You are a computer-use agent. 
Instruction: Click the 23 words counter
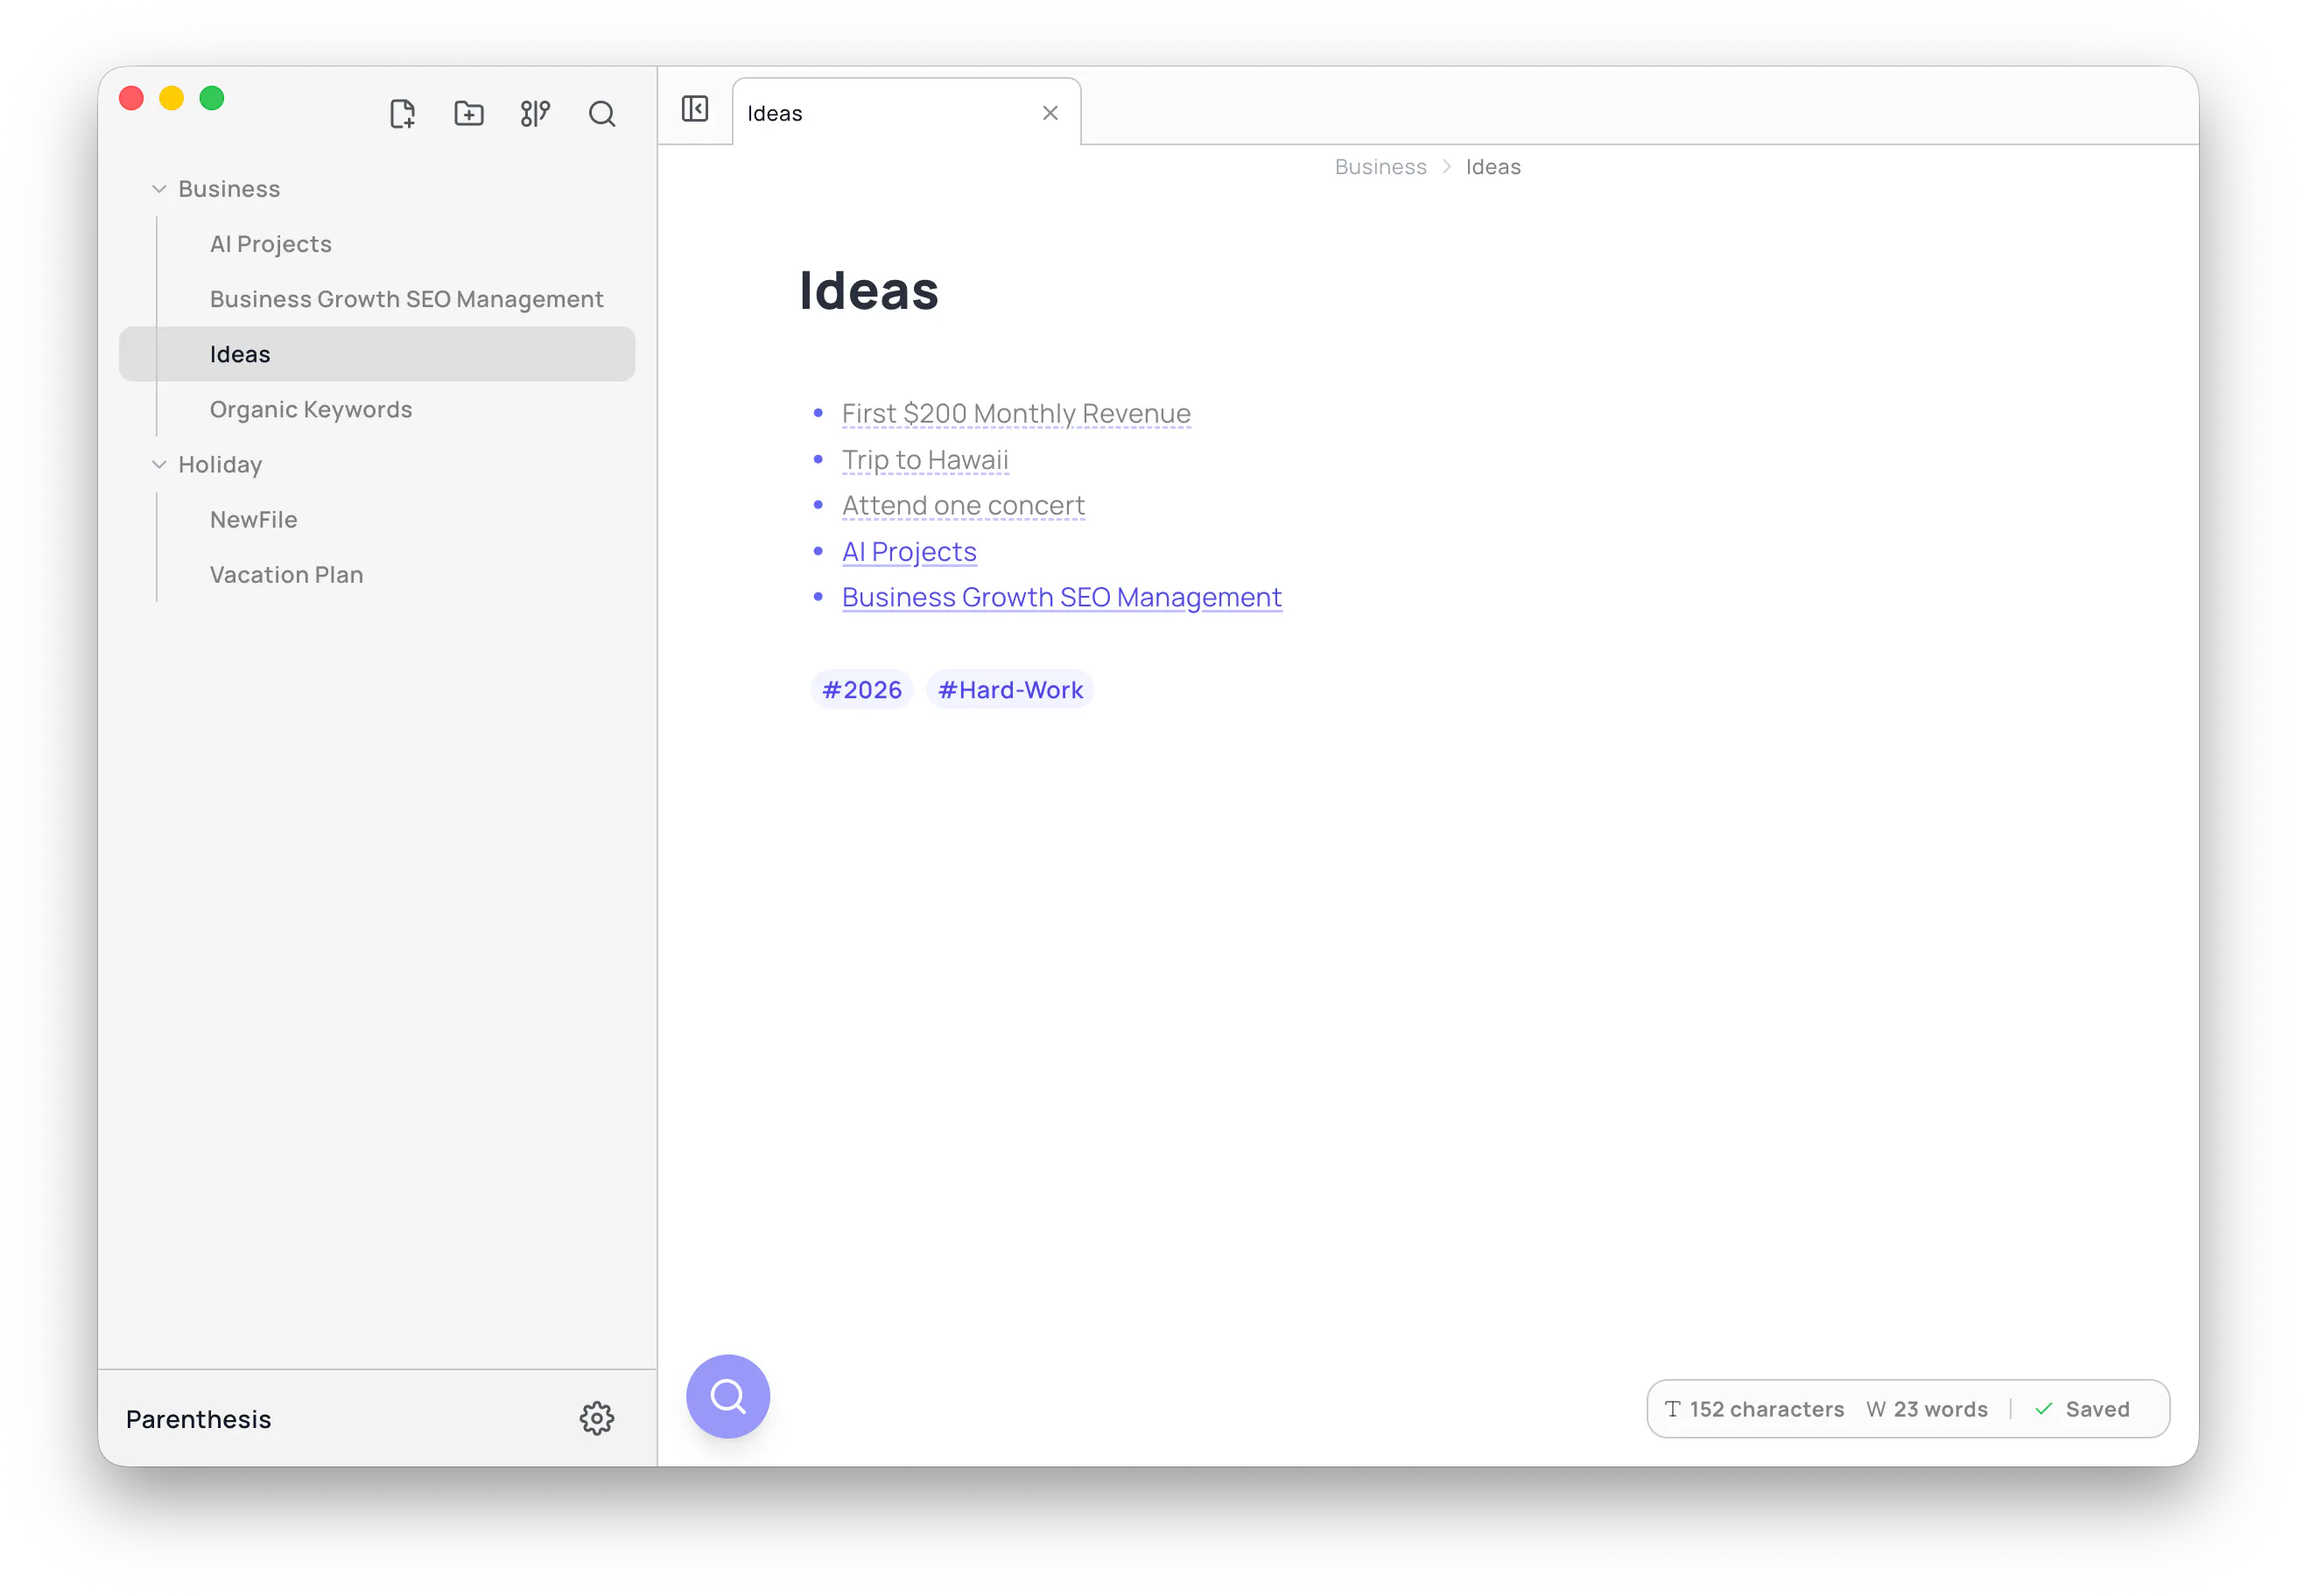tap(1926, 1408)
